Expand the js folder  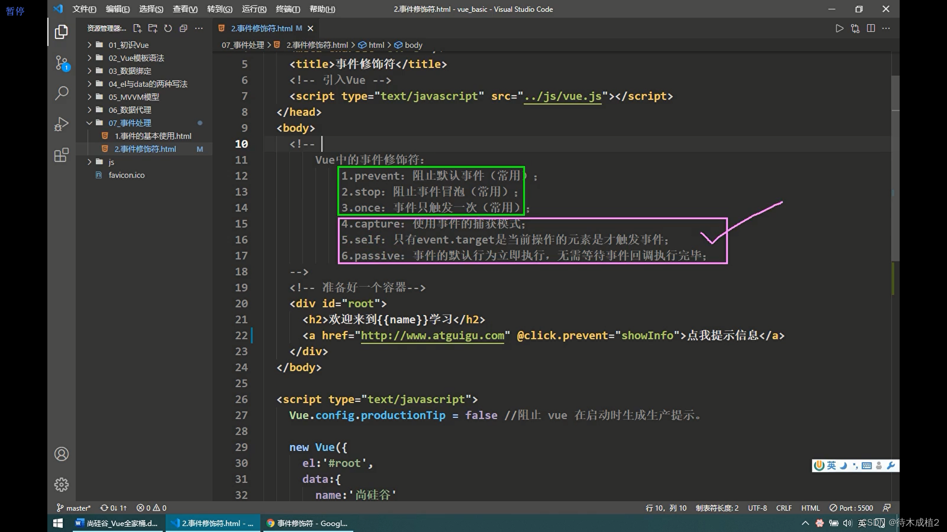[144, 162]
